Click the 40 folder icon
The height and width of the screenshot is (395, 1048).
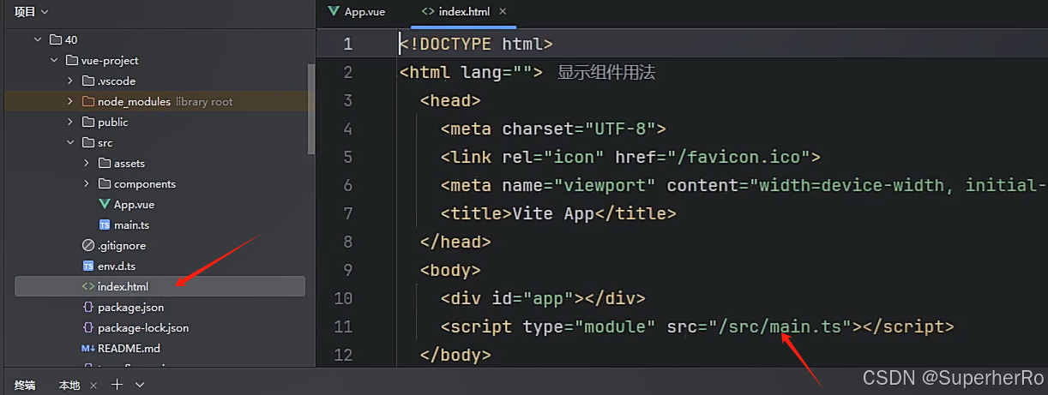click(56, 39)
